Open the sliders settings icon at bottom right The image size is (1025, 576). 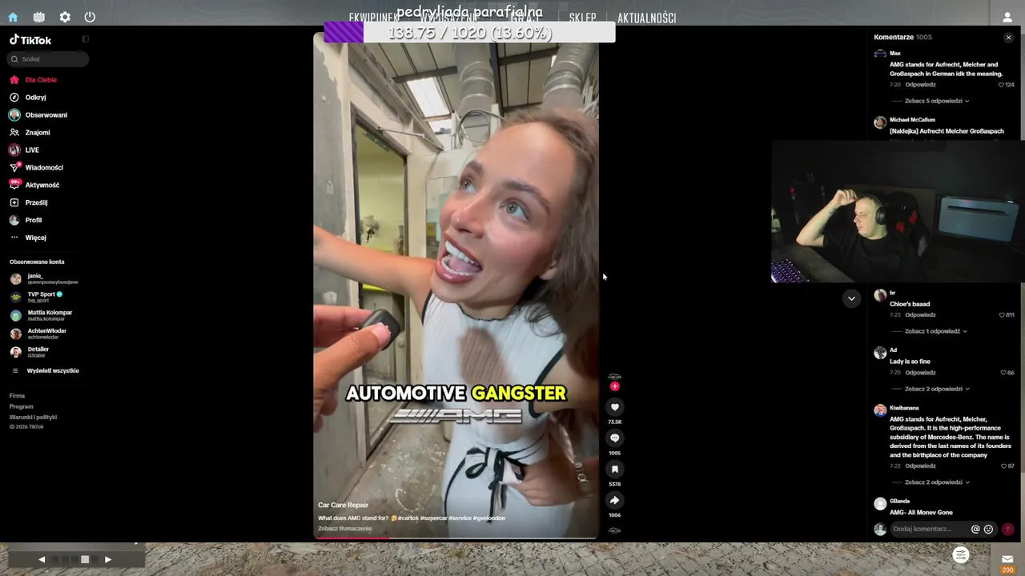click(961, 554)
